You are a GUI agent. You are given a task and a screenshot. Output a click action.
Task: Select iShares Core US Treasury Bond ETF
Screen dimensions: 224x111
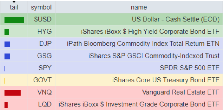pyautogui.click(x=166, y=80)
